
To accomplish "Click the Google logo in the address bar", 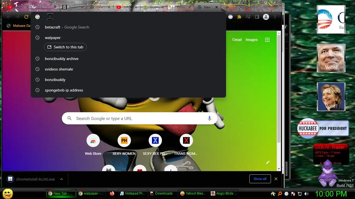I will pos(37,17).
